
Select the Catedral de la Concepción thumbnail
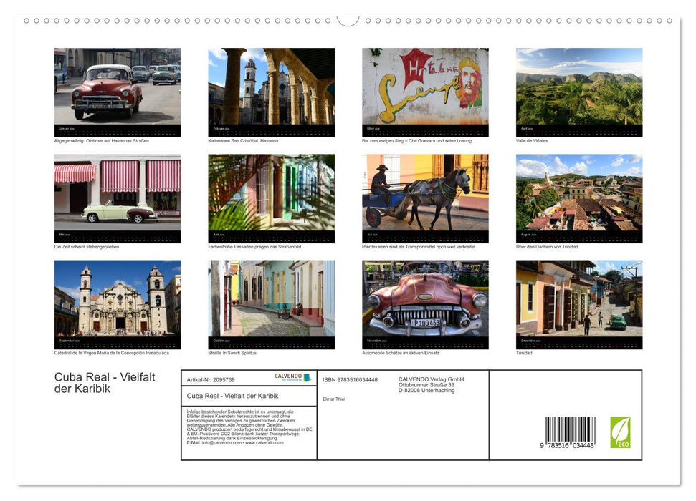116,303
